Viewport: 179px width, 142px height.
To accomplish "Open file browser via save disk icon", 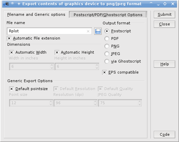I will tap(98, 31).
